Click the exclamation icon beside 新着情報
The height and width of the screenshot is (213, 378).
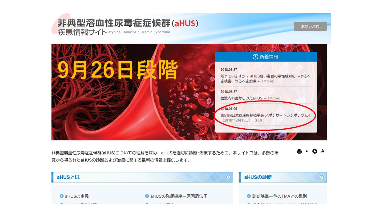pos(255,57)
